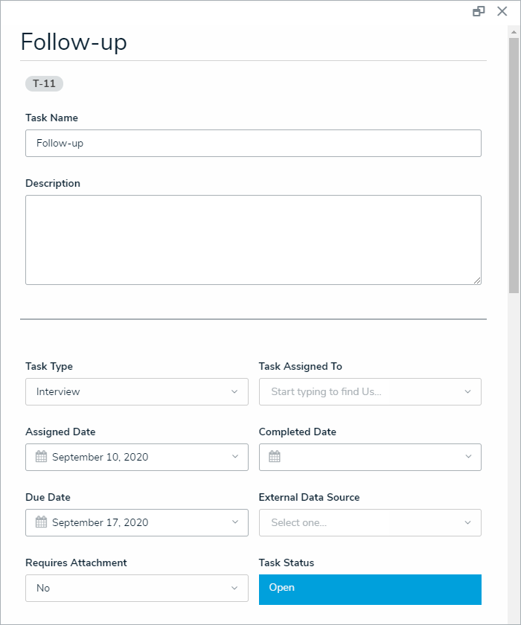Click the pop-out window icon
Screen dimensions: 521x625
coord(479,11)
